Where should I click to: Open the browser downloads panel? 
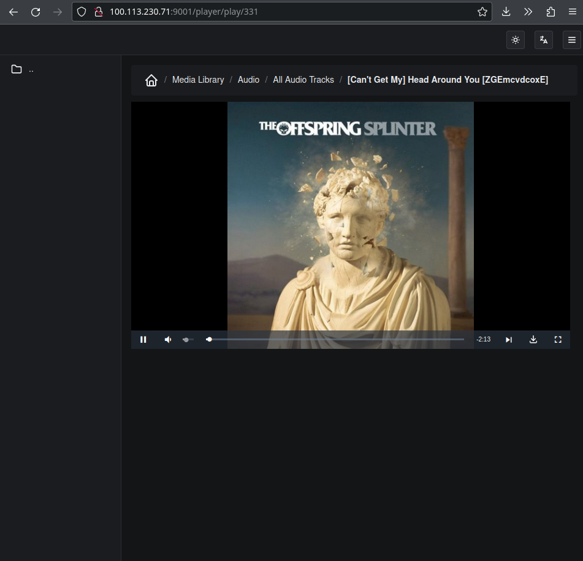tap(506, 11)
